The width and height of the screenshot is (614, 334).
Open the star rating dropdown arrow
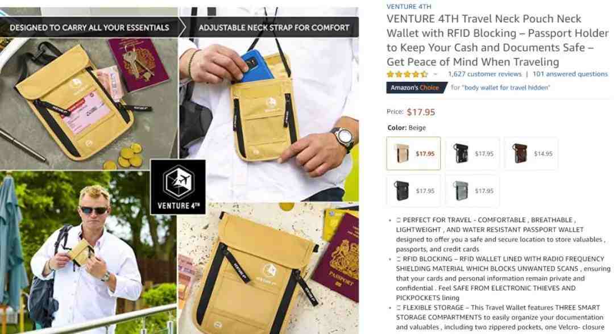click(x=435, y=74)
